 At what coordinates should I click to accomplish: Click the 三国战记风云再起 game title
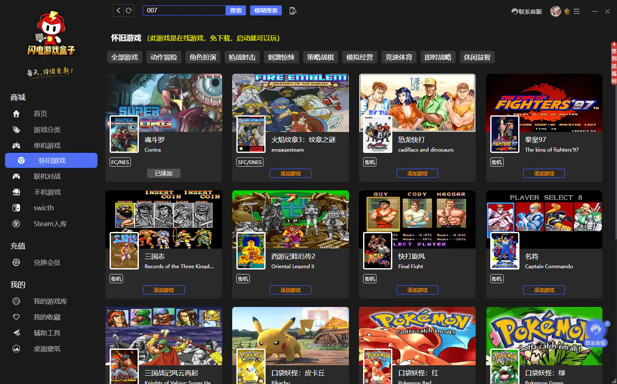[171, 373]
